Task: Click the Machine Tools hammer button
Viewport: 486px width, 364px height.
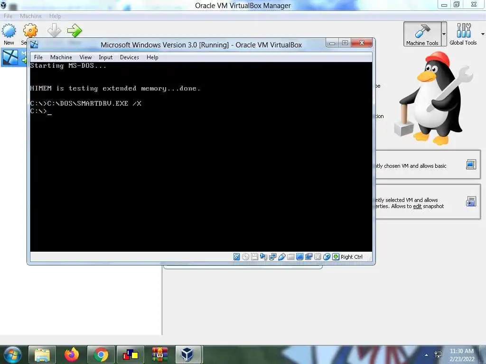Action: 422,34
